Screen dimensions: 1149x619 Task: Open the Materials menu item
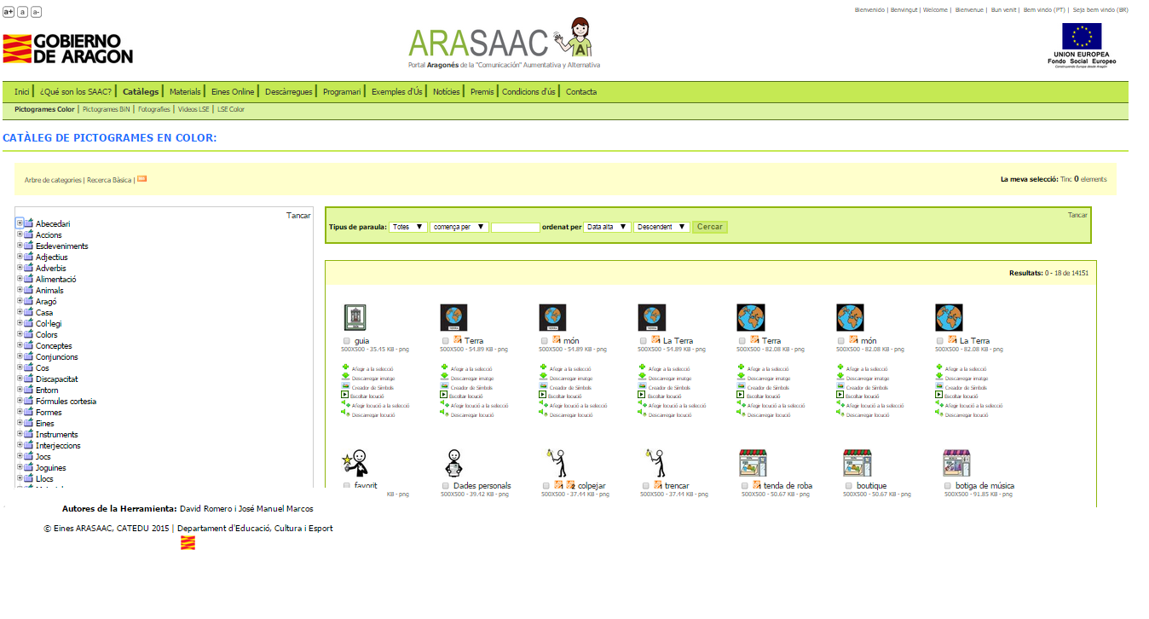(185, 92)
